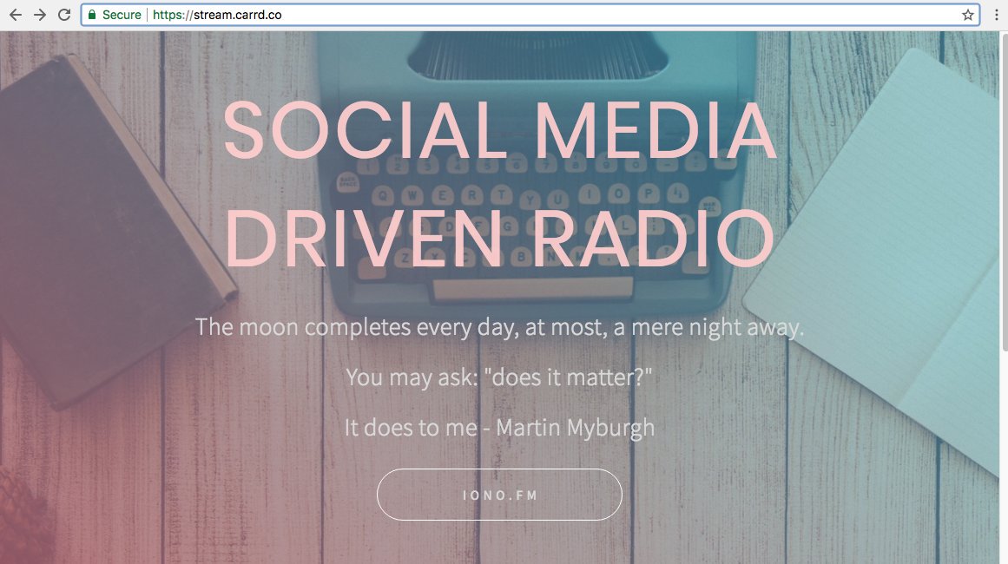Click the Martin Myburgh quote line
This screenshot has width=1008, height=564.
click(x=500, y=427)
